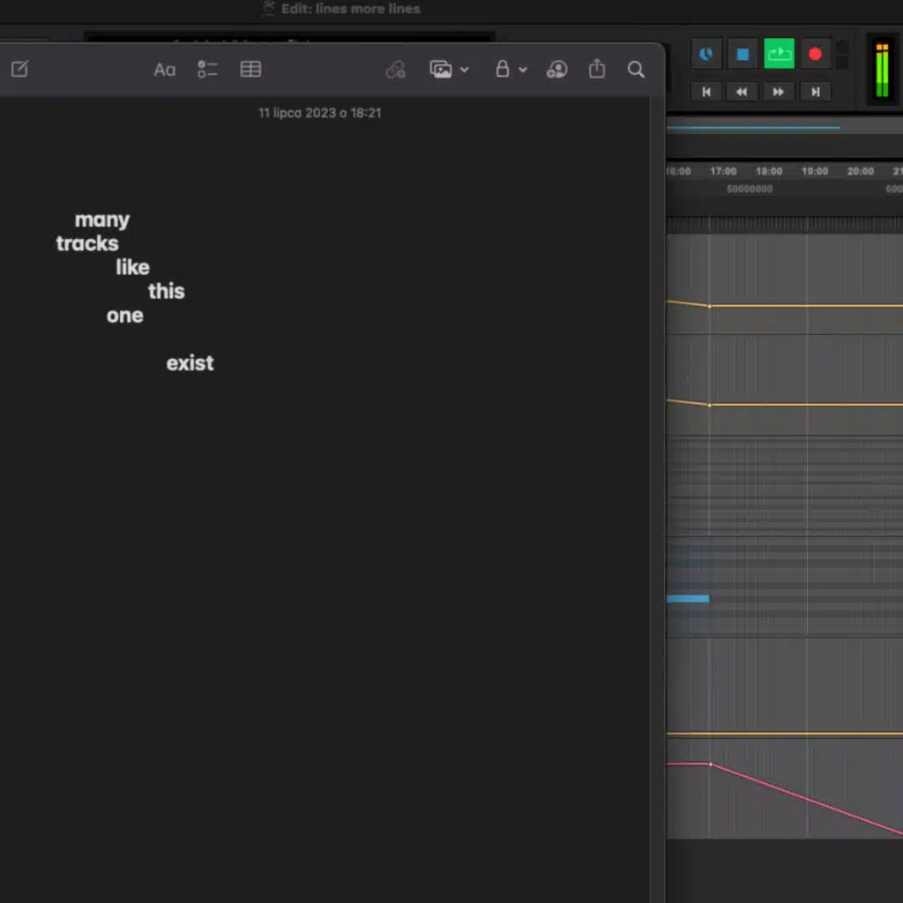Click the "Edit: lines more lines" window title
This screenshot has height=903, width=903.
coord(351,9)
